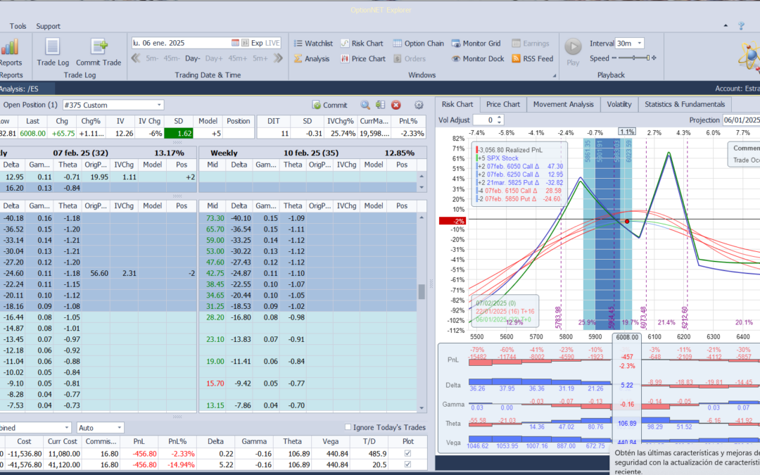Open position settings gear icon
The image size is (760, 475).
pyautogui.click(x=419, y=105)
